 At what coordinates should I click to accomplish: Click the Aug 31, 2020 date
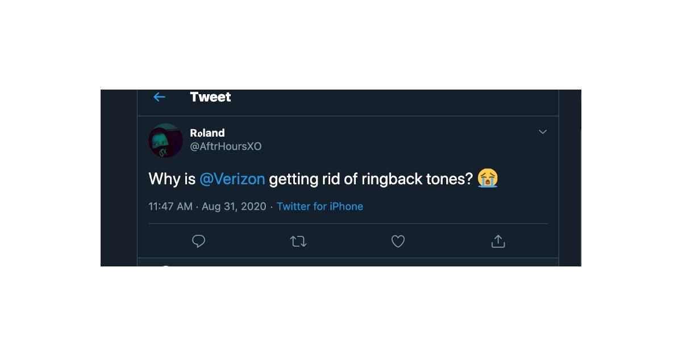[235, 206]
